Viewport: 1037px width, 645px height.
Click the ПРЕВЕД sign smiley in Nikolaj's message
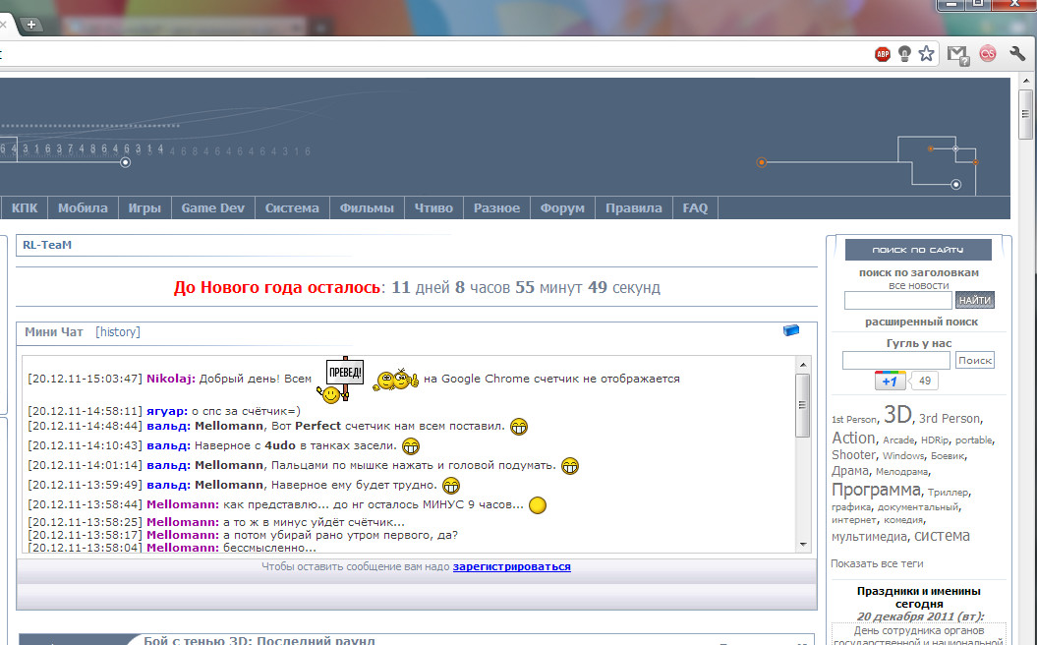341,380
